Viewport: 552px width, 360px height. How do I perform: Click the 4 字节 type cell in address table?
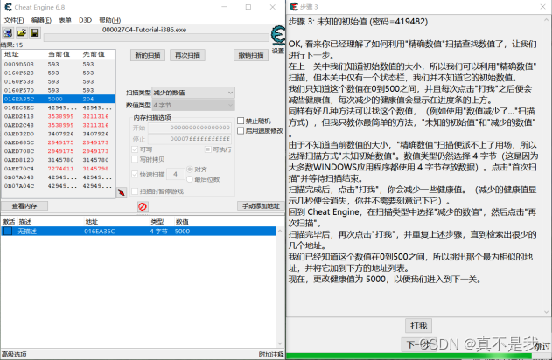(158, 231)
